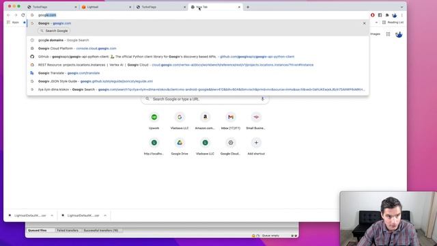437x246 pixels.
Task: Choose the google domains search suggestion
Action: [x=198, y=40]
